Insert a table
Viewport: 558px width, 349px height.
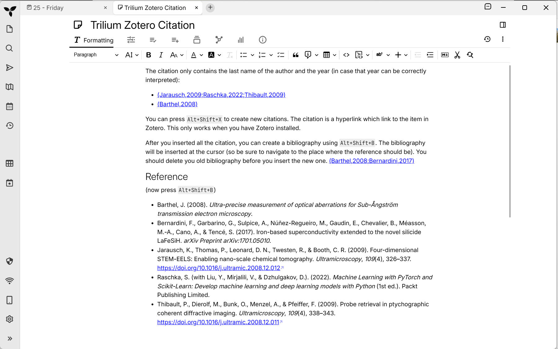[327, 55]
